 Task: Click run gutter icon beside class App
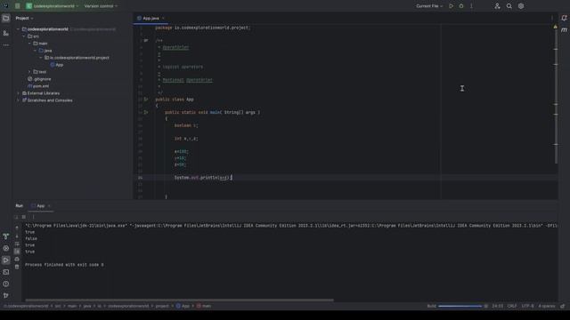coord(146,99)
